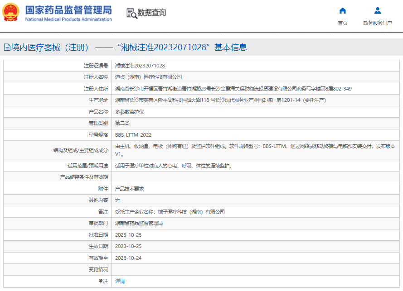The image size is (403, 291).
Task: Click the 附件 row label
Action: [x=103, y=189]
